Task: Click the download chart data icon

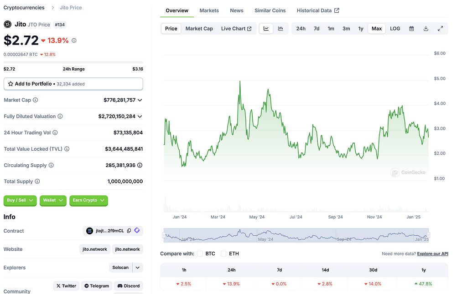Action: 426,29
